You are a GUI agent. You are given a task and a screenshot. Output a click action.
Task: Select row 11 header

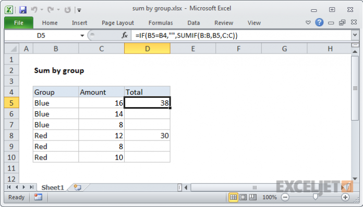pos(11,168)
